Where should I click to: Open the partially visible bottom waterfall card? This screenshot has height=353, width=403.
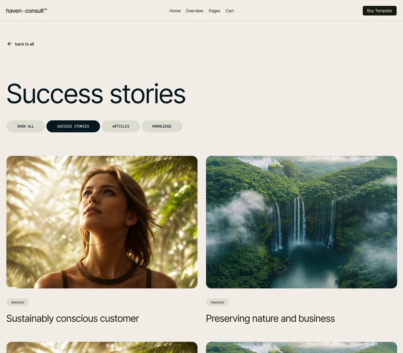301,347
